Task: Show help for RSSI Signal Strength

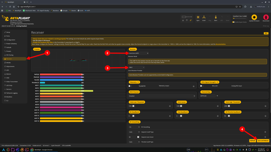Action: tap(217, 82)
